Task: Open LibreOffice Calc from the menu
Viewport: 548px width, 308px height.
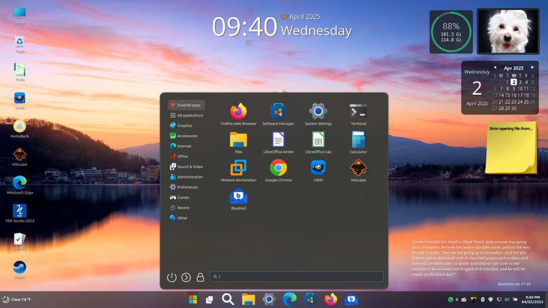Action: (318, 140)
